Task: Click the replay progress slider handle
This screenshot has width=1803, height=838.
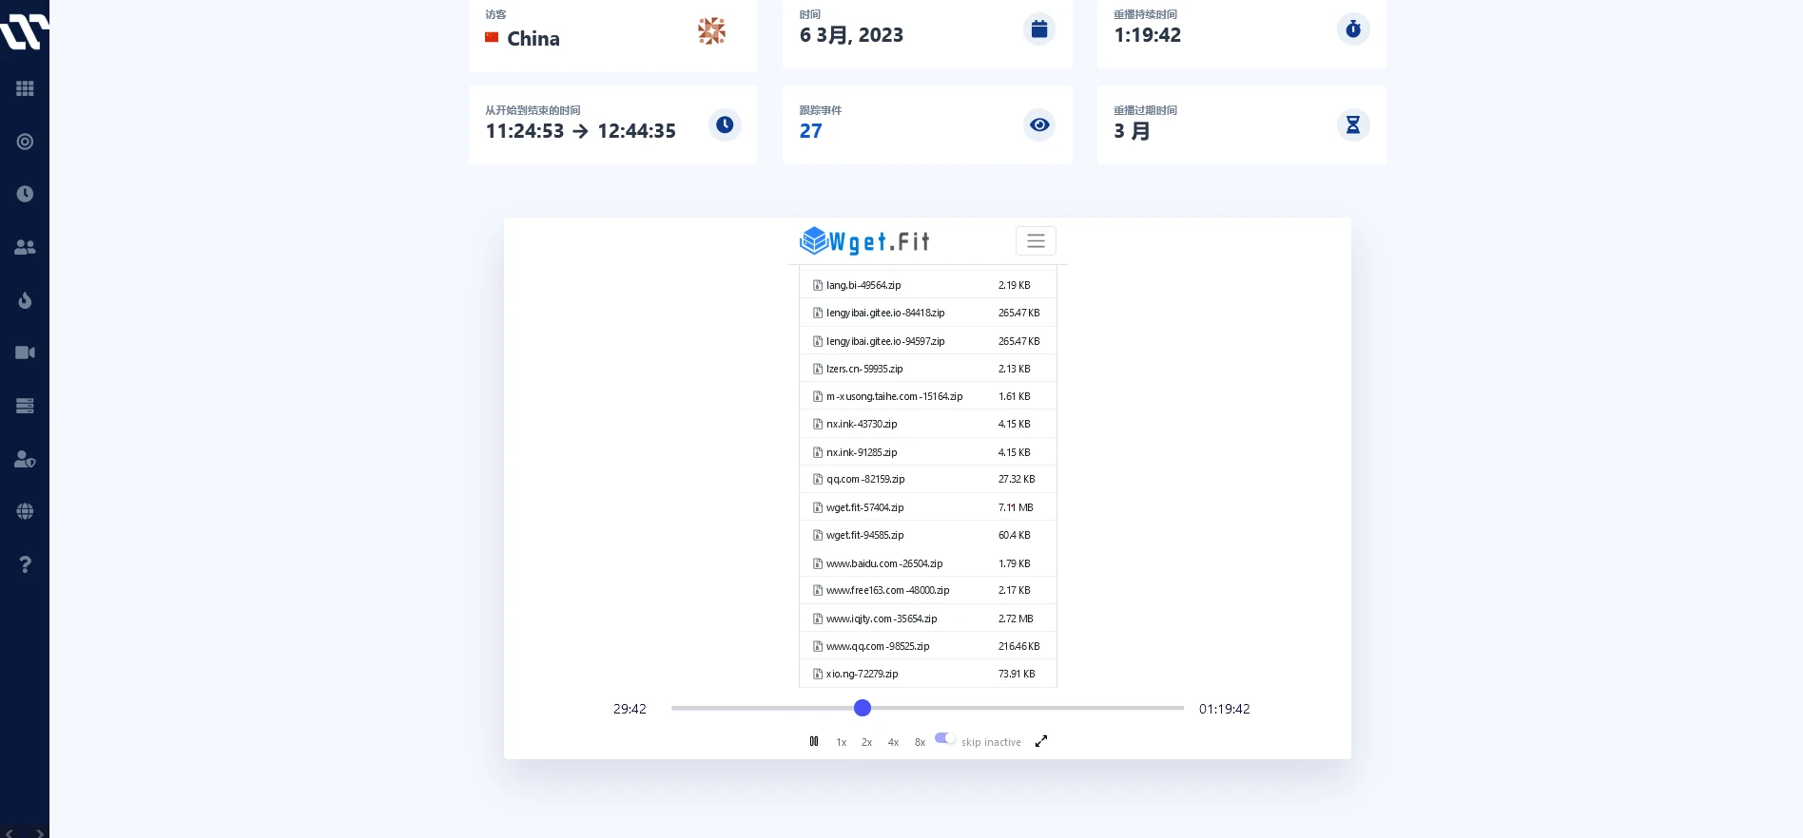Action: 863,708
